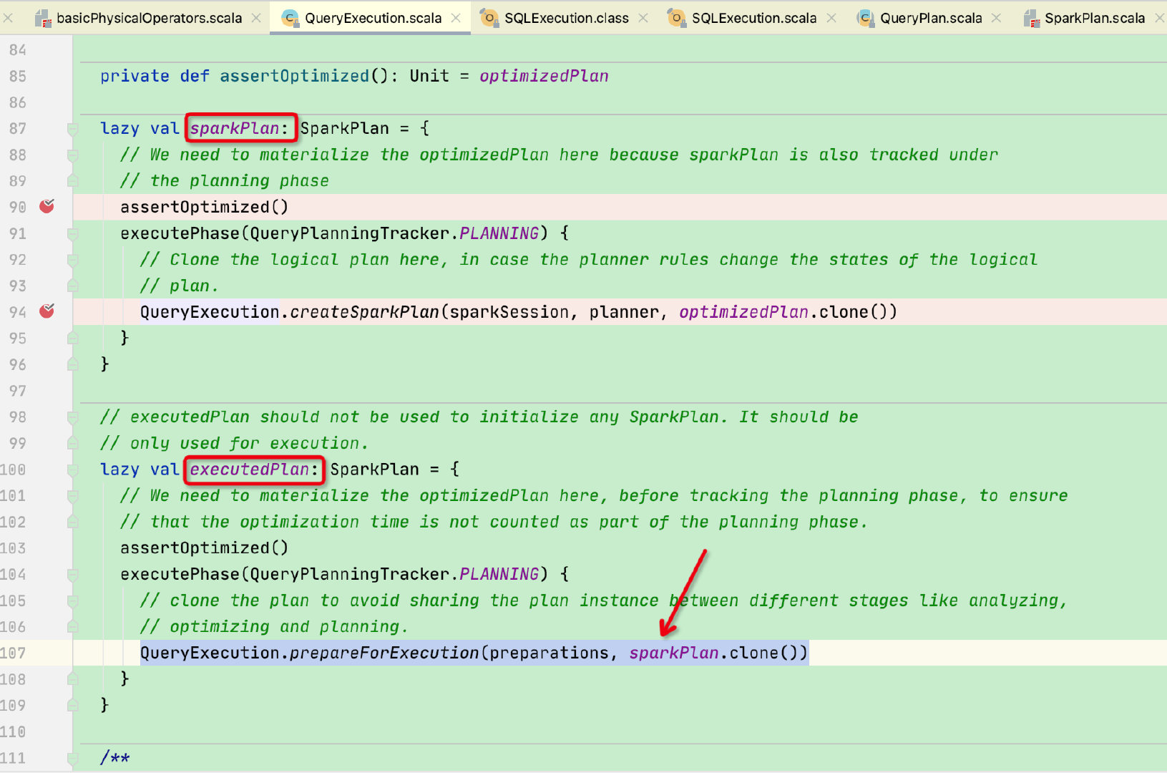Toggle the breakpoint on line 94
The height and width of the screenshot is (773, 1167).
point(47,311)
